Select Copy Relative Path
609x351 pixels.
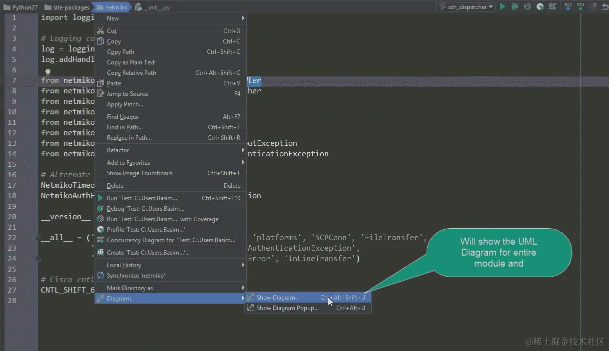[171, 73]
